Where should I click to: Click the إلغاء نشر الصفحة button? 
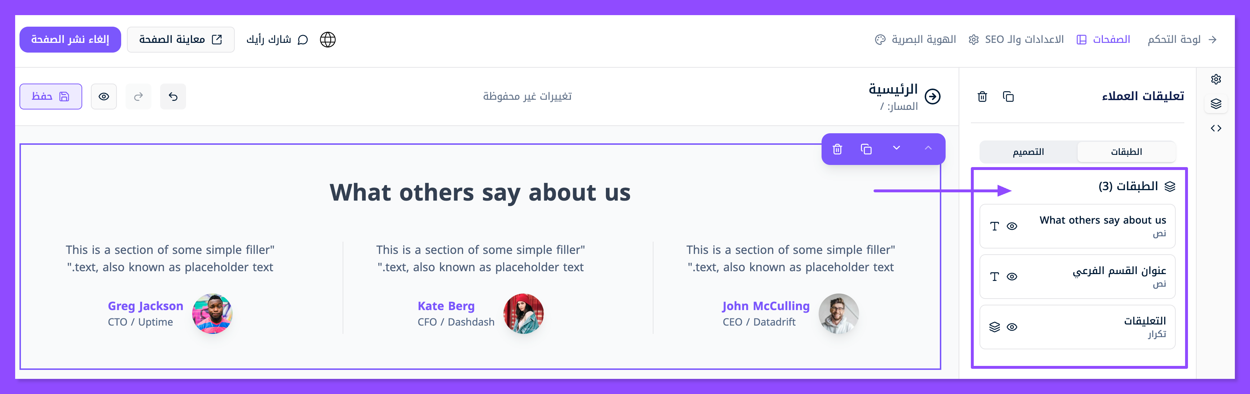[70, 40]
